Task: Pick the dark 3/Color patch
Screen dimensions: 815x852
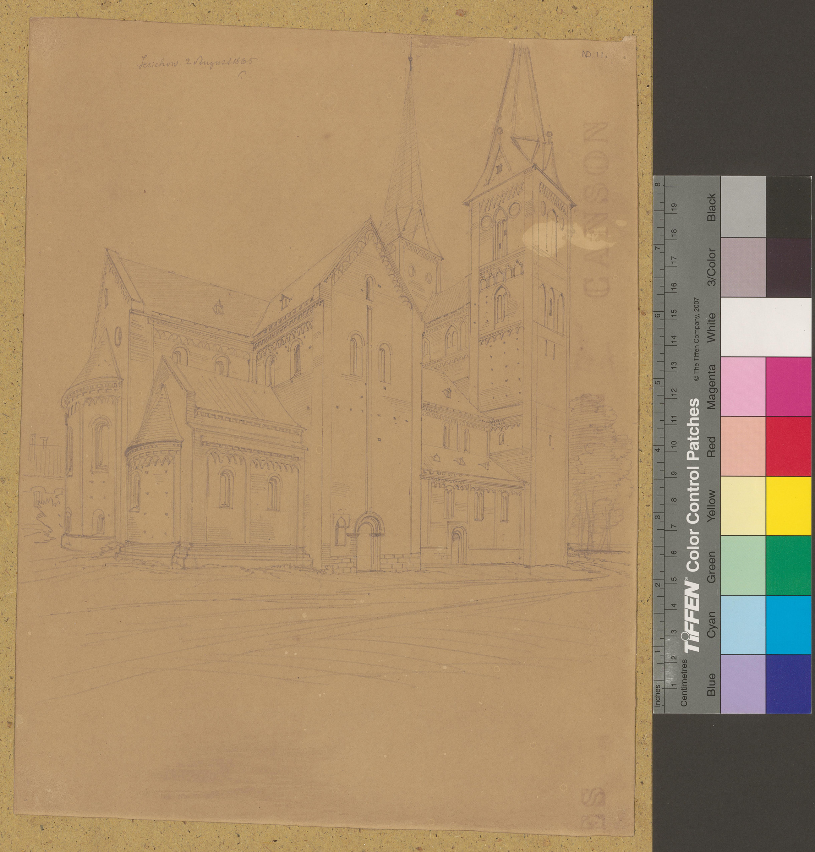Action: click(788, 268)
